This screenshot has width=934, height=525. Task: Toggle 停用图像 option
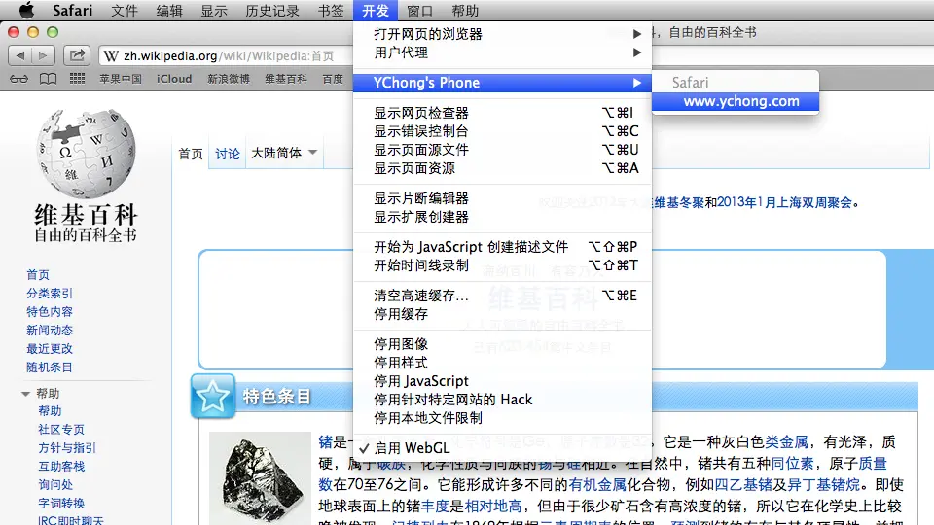point(502,344)
